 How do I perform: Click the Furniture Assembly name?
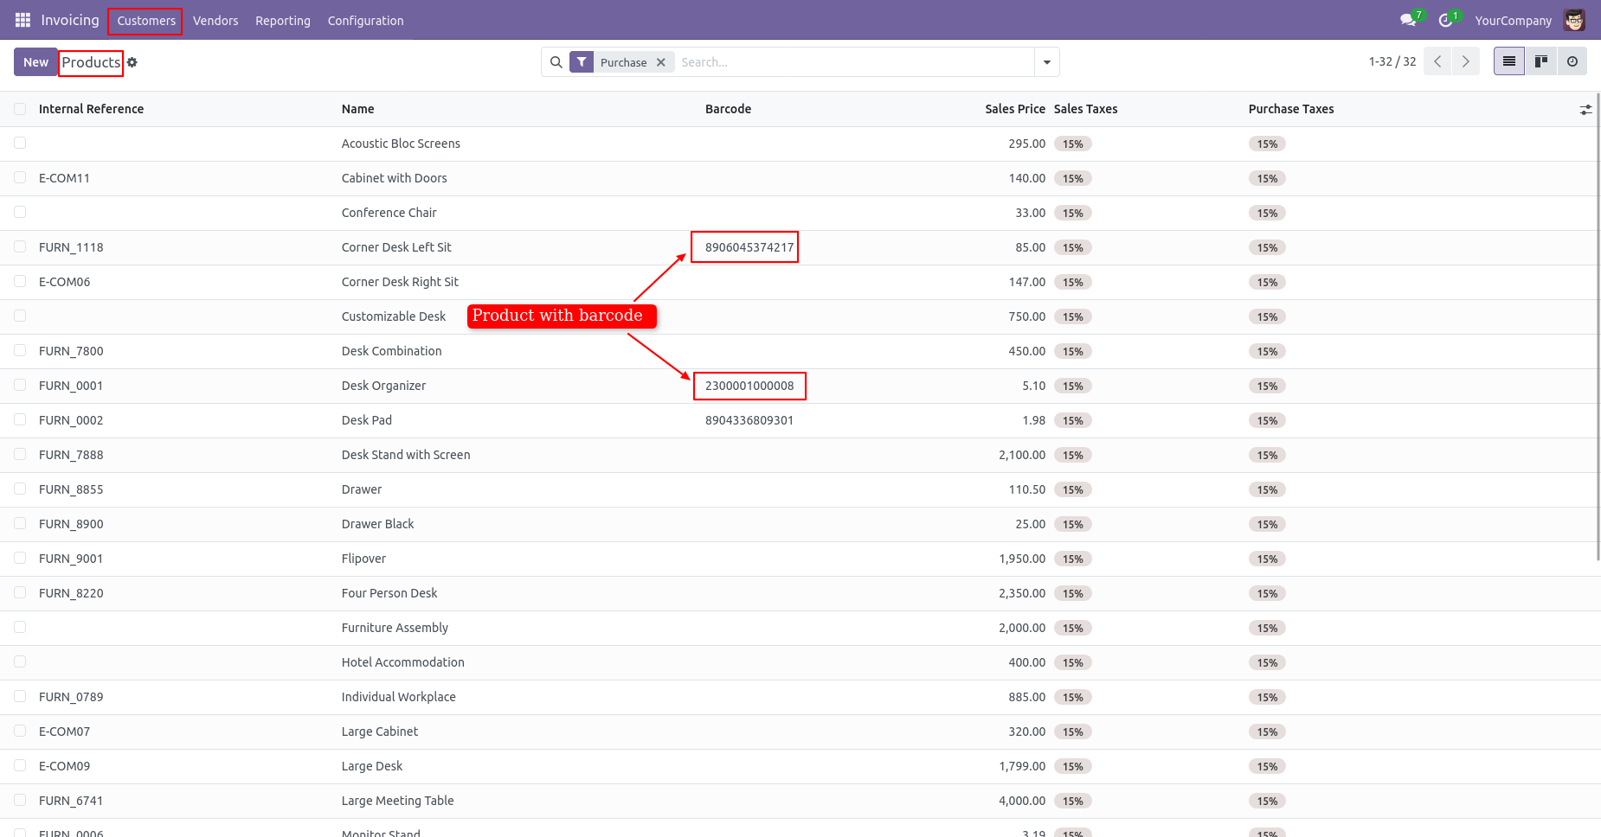[x=395, y=628]
